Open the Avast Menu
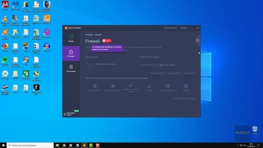 coord(184,28)
